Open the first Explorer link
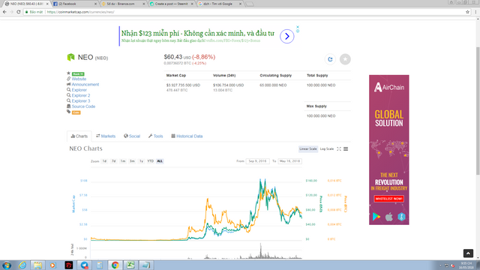This screenshot has height=270, width=480. pos(79,90)
